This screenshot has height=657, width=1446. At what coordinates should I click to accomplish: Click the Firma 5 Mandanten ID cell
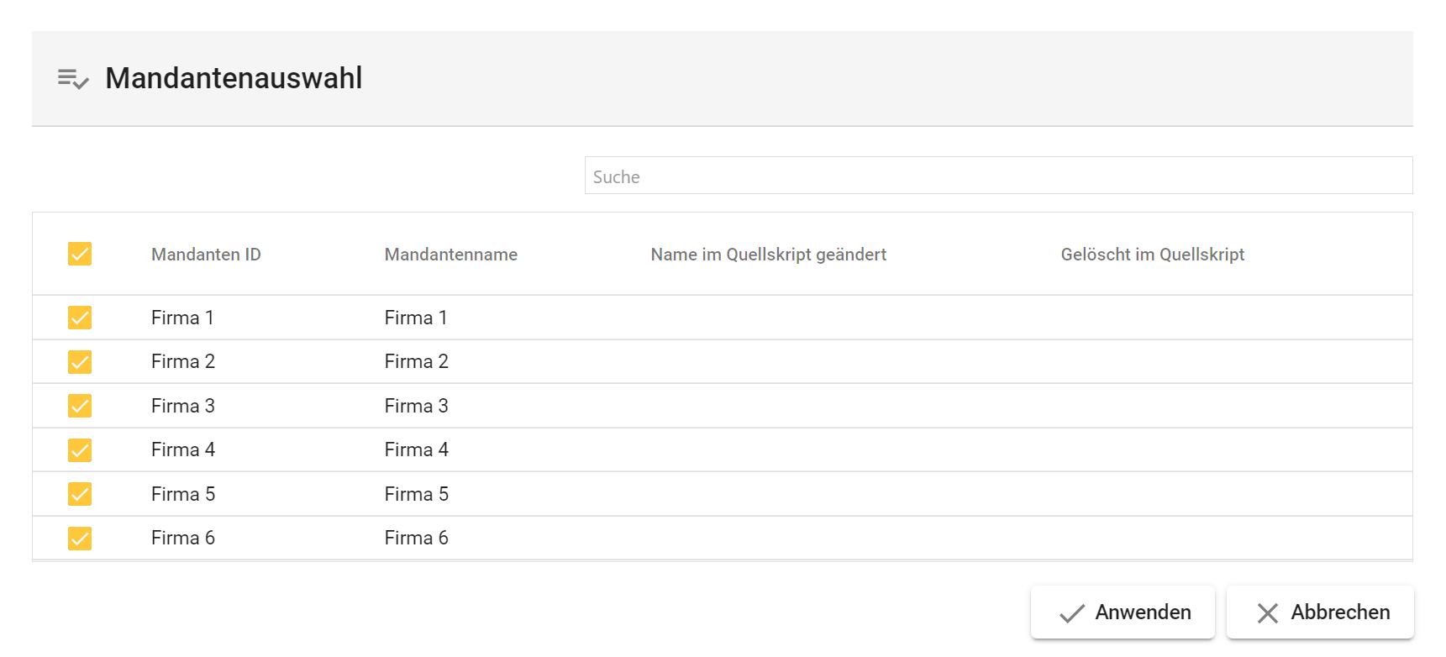coord(183,495)
